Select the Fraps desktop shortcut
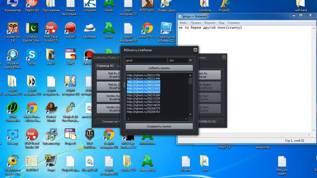Viewport: 317px width, 178px height. [x=51, y=163]
